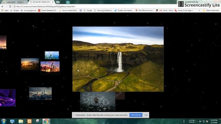The width and height of the screenshot is (221, 124).
Task: Open the www.google.com bookmark
Action: point(28,11)
